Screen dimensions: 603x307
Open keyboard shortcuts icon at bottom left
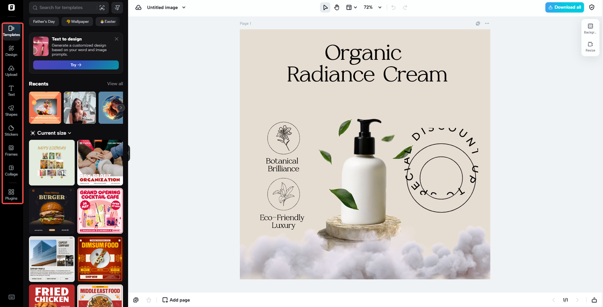click(11, 297)
